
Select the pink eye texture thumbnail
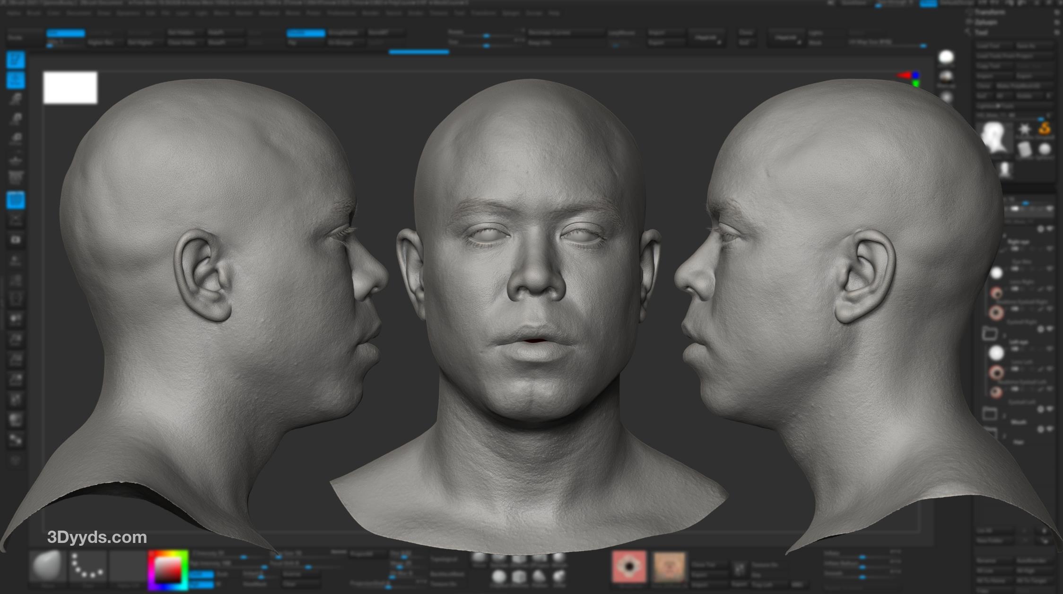(x=629, y=566)
